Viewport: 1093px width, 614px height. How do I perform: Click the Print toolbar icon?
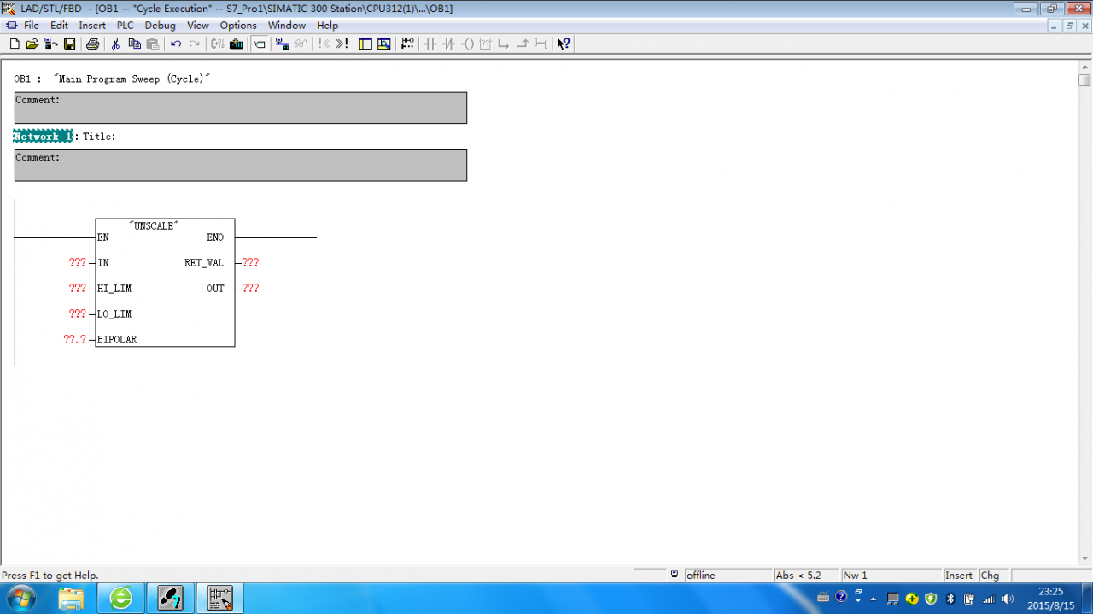pos(93,44)
